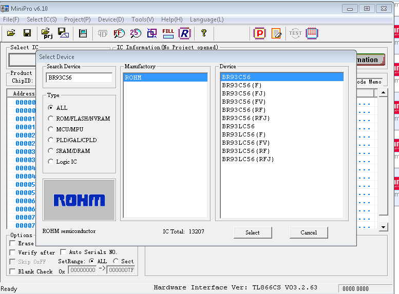Click the buffer scrollbar up arrow

[383, 93]
